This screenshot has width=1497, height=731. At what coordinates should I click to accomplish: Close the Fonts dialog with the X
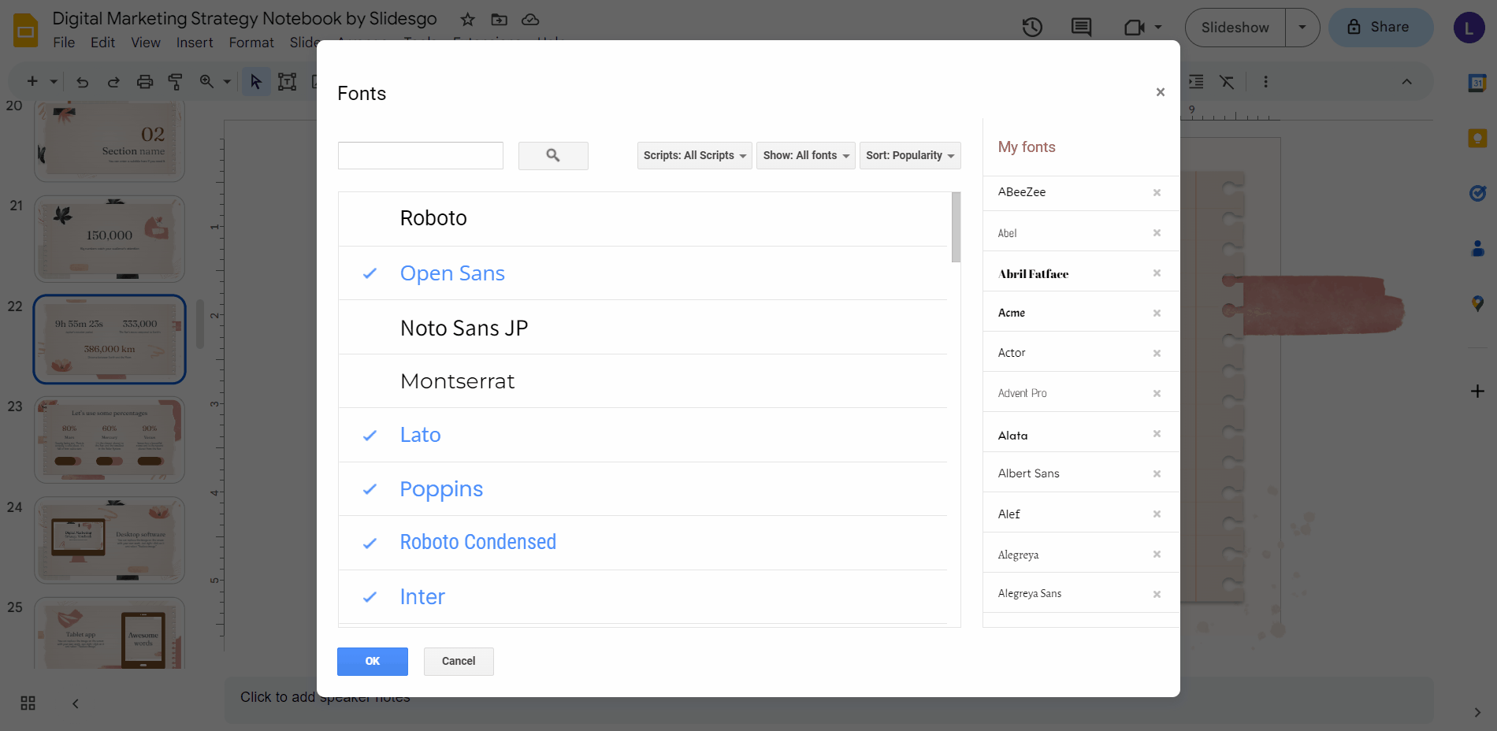(1161, 92)
